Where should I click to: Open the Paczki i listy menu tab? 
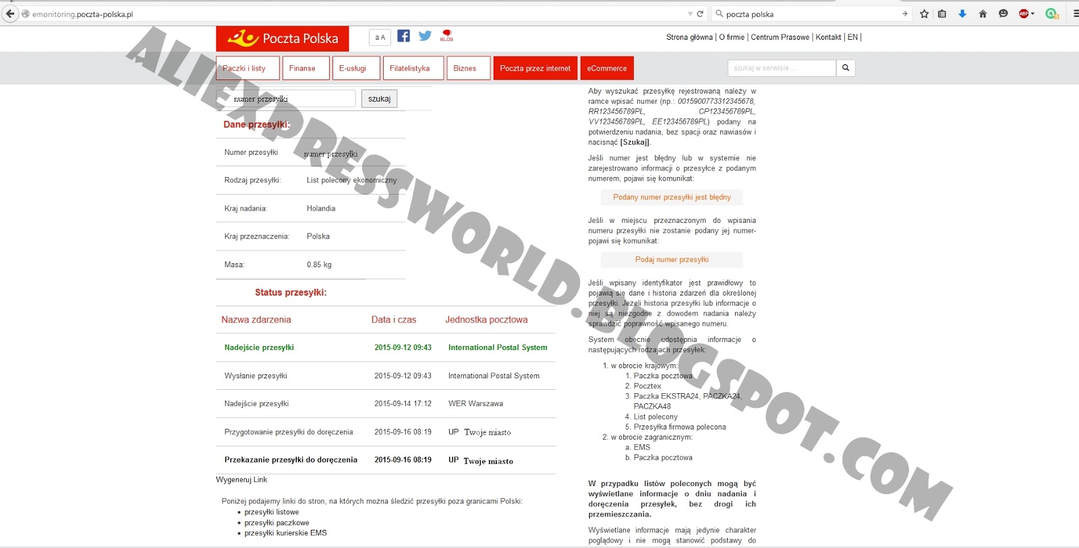click(247, 68)
